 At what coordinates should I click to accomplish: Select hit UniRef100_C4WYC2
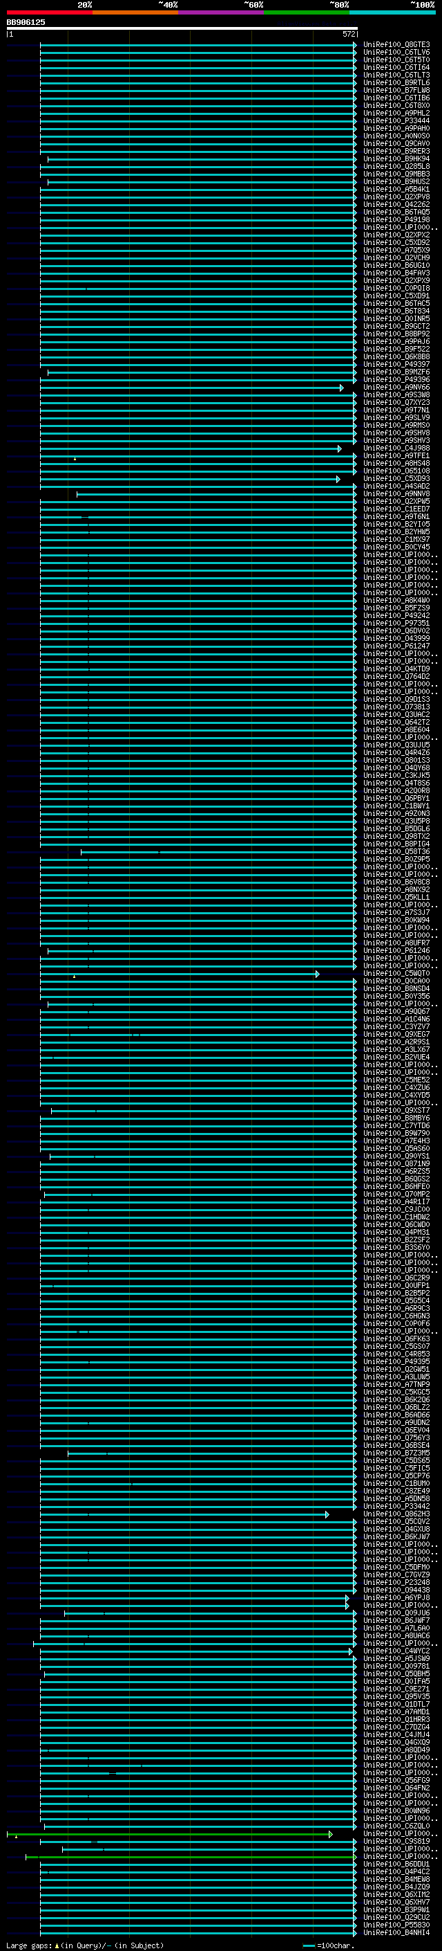click(x=396, y=1651)
